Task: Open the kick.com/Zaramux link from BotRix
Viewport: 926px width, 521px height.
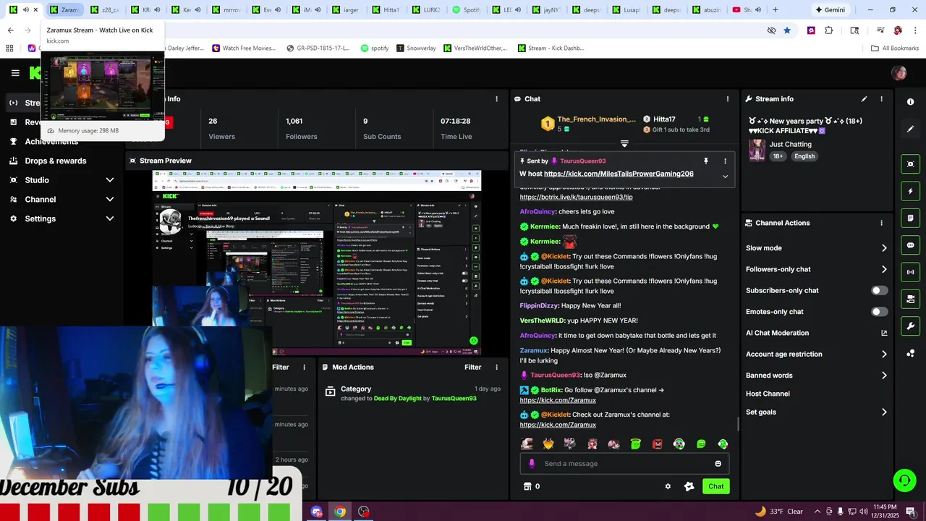Action: click(x=558, y=400)
